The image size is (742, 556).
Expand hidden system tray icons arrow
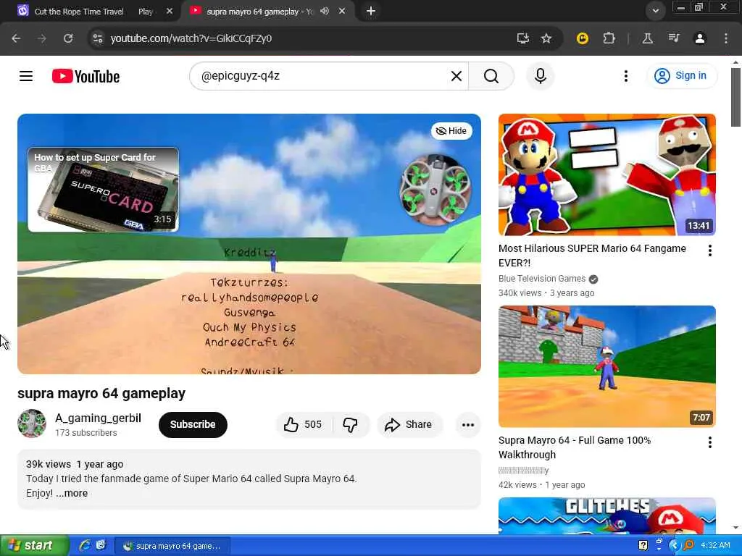tap(674, 546)
